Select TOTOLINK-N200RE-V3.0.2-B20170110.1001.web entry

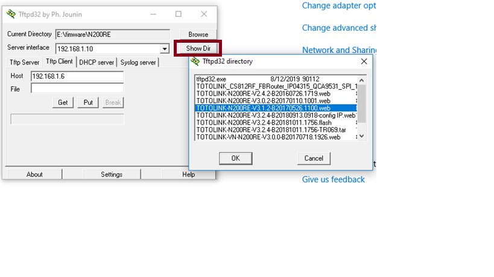tap(276, 101)
